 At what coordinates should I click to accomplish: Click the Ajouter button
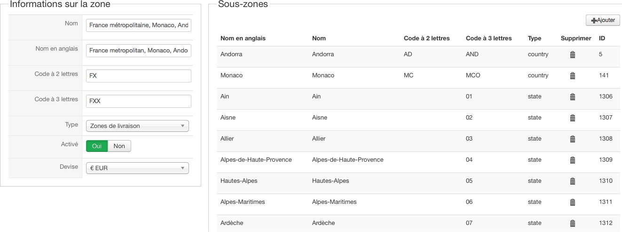click(603, 20)
